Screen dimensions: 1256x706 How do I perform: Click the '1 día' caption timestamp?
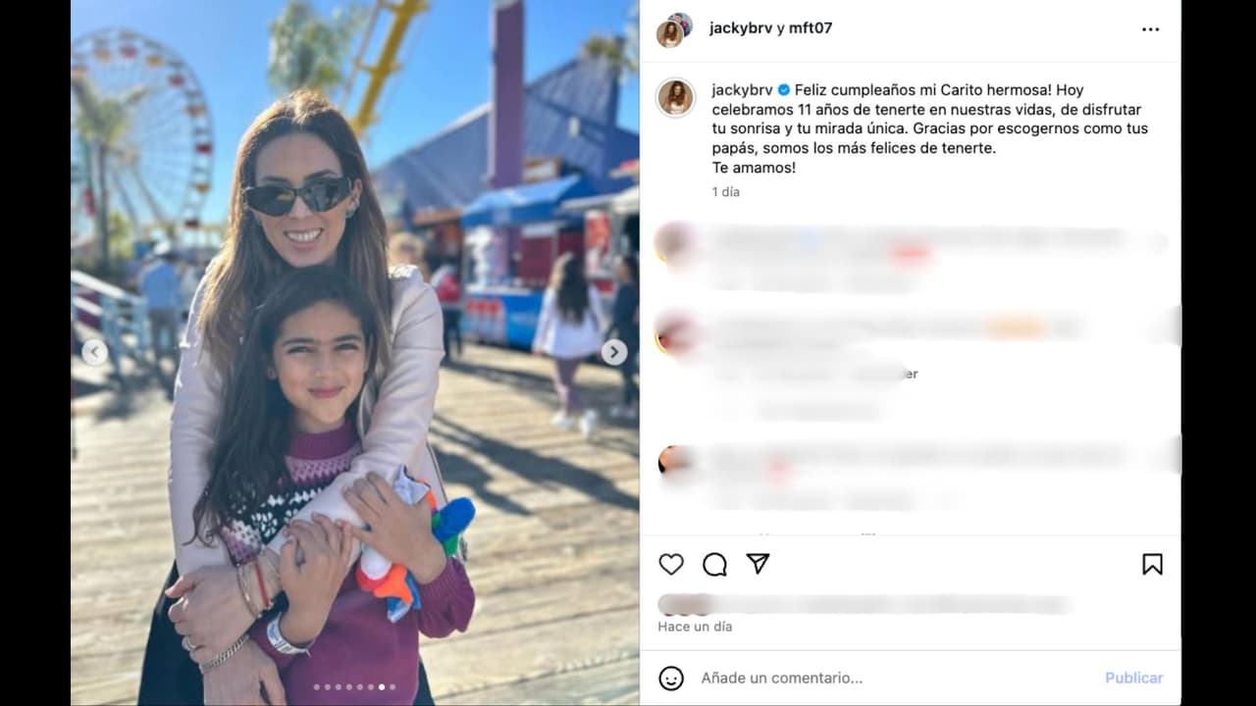726,192
